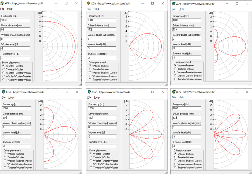This screenshot has height=174, width=252.
Task: Click Woofer level field in 229 mm window
Action: tap(187, 48)
